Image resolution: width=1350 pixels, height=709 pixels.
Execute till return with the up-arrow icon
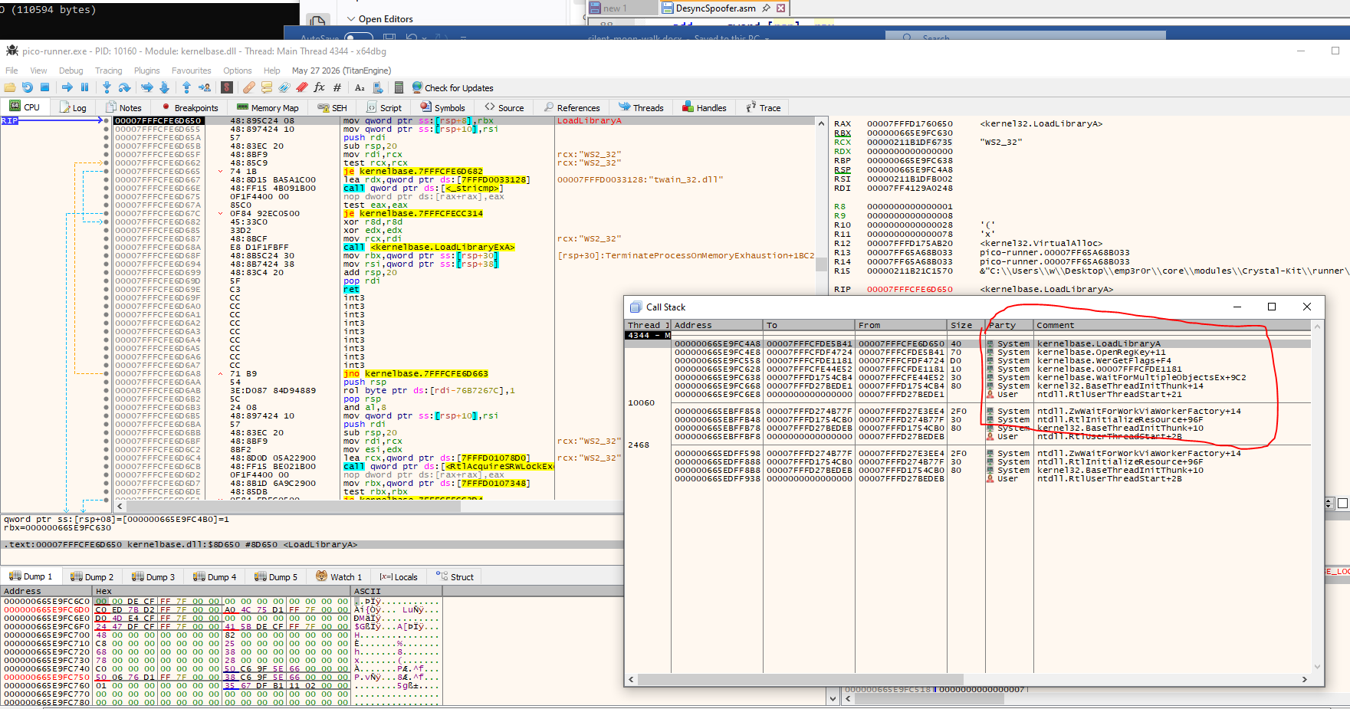186,87
